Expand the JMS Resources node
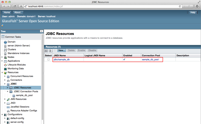201x124 pixels. [5, 99]
